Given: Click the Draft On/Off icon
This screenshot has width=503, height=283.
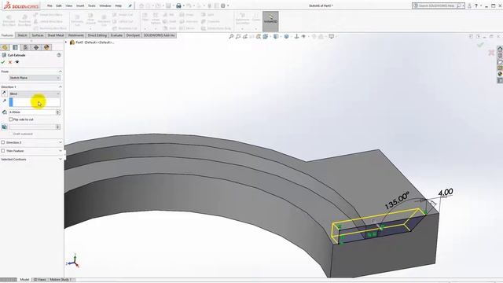Looking at the screenshot, I should [x=4, y=127].
